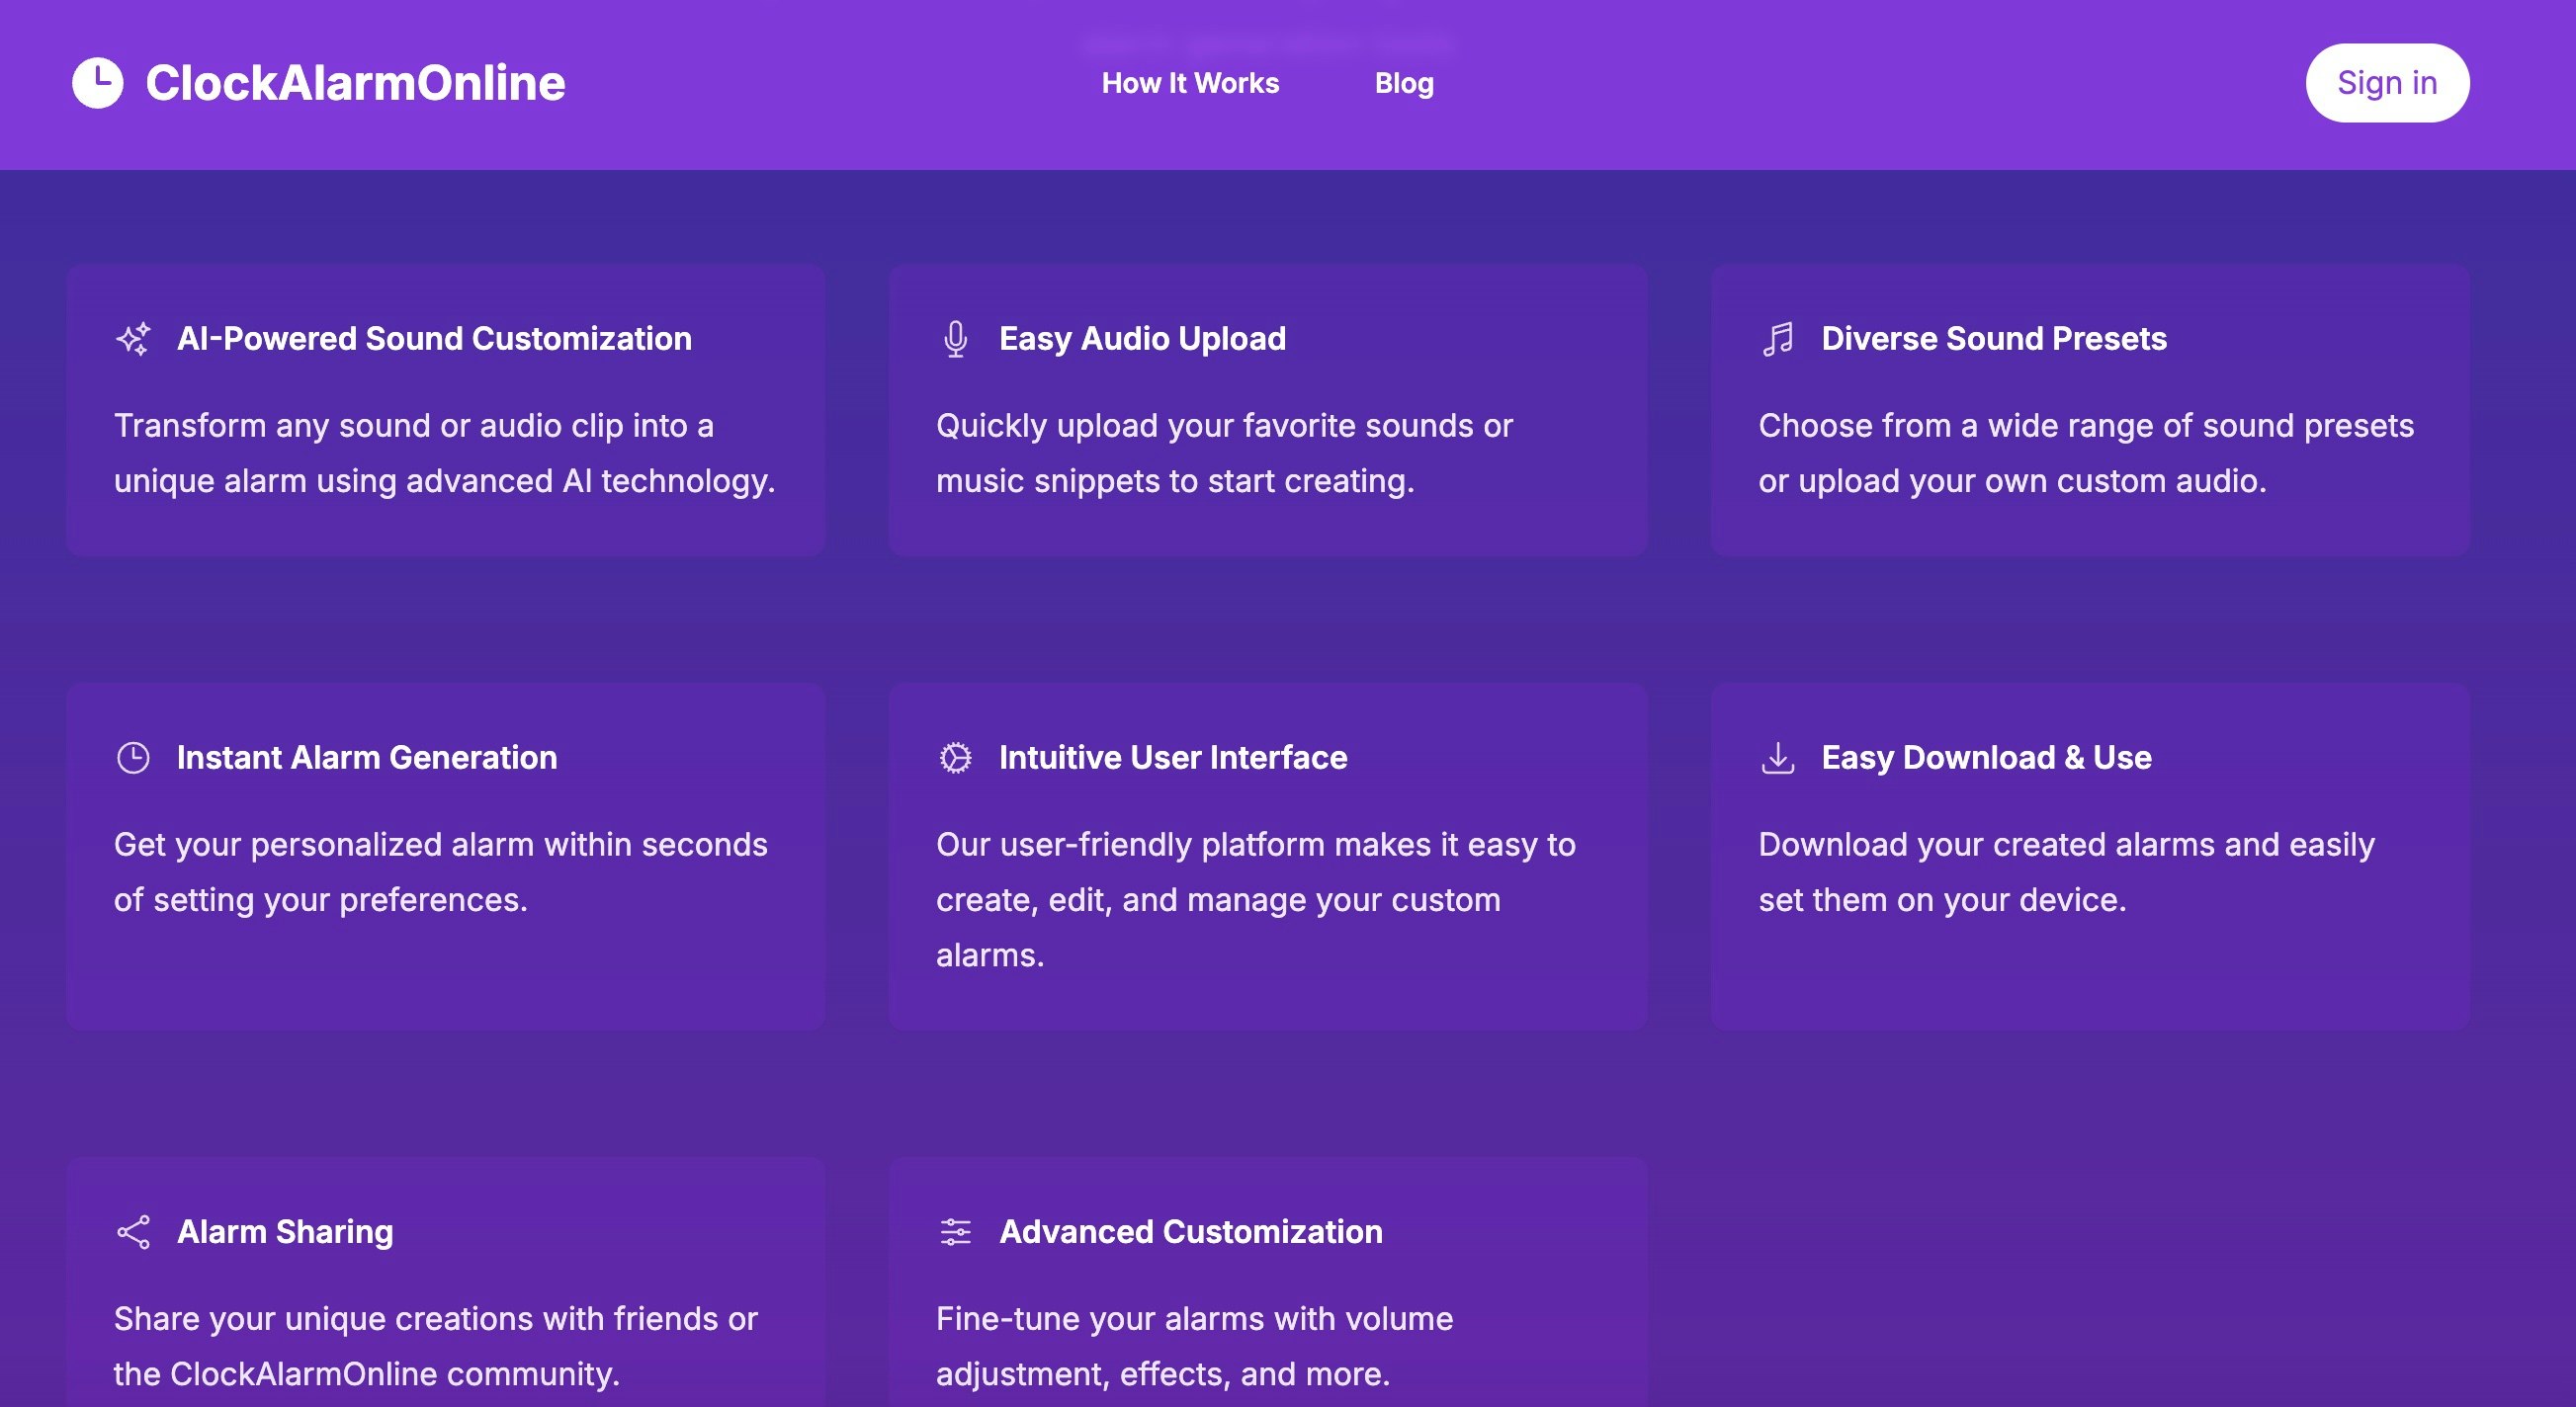Screen dimensions: 2576x1407
Task: Click the AI-Powered Sound Customization heading
Action: tap(434, 339)
